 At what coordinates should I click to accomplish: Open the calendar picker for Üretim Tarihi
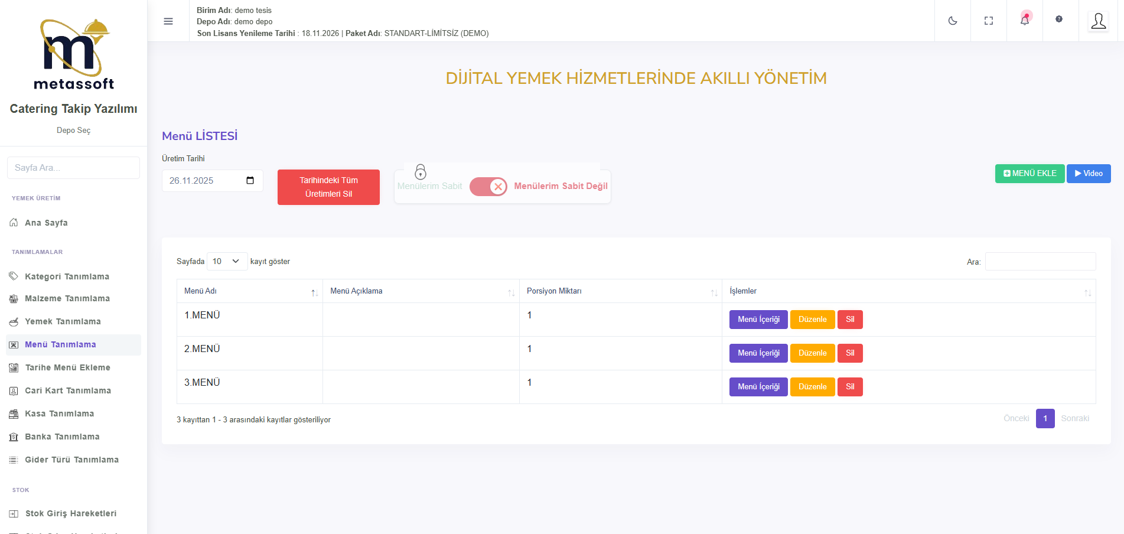[x=250, y=181]
